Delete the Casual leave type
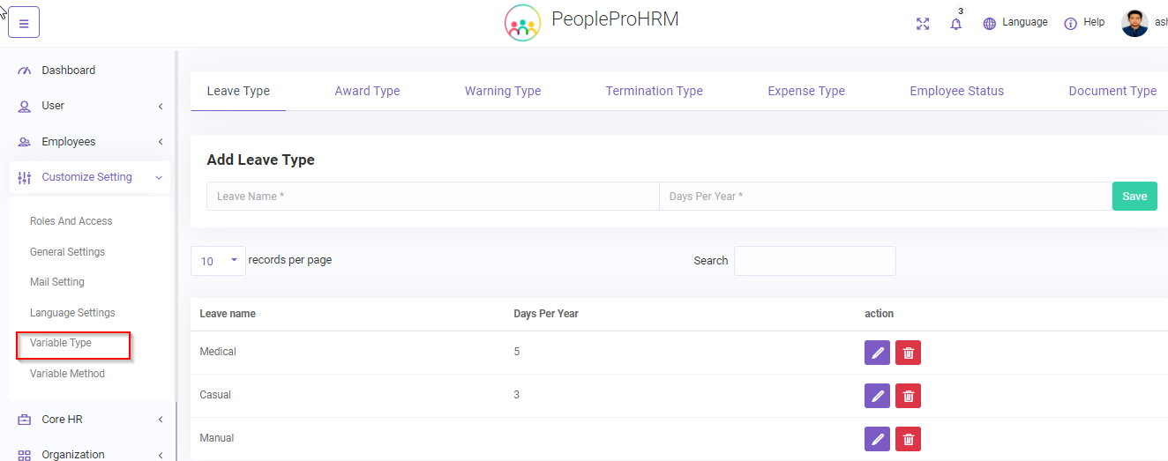1168x461 pixels. pyautogui.click(x=908, y=397)
